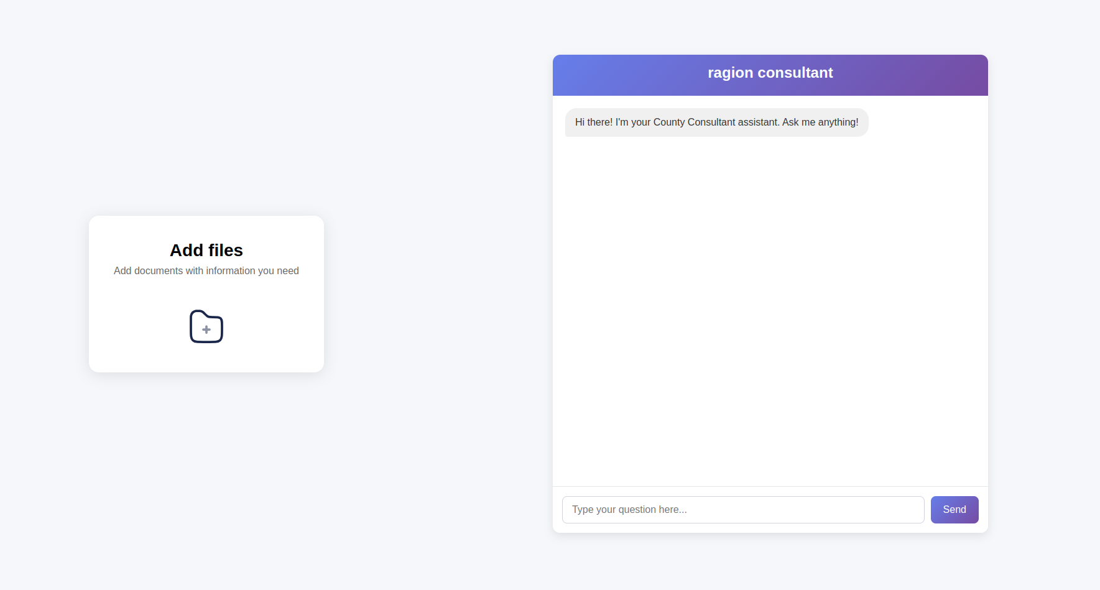Click the "Add files" heading
This screenshot has height=590, width=1100.
tap(206, 250)
